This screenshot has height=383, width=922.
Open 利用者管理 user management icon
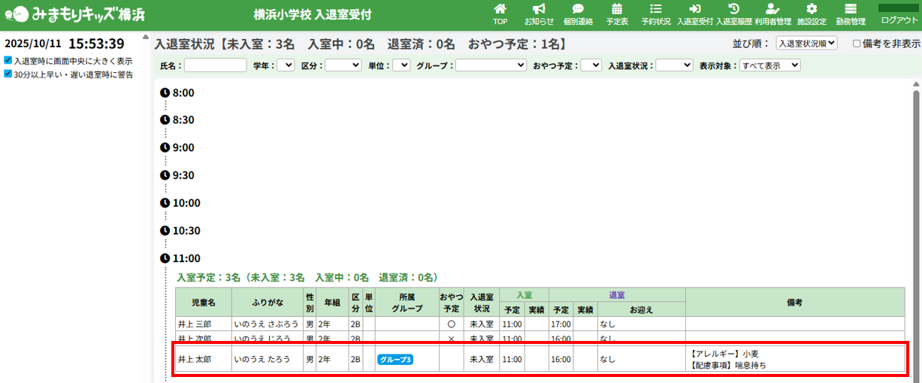tap(773, 14)
